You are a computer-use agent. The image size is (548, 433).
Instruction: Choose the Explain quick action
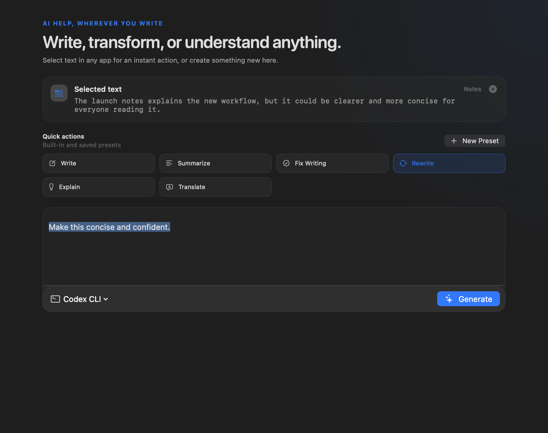pyautogui.click(x=99, y=187)
